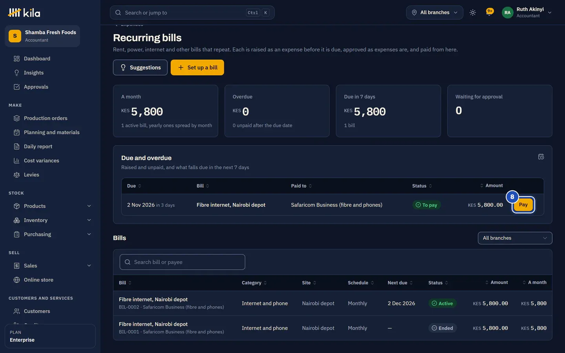Open notifications bell showing 9+
The height and width of the screenshot is (353, 565).
[x=489, y=12]
